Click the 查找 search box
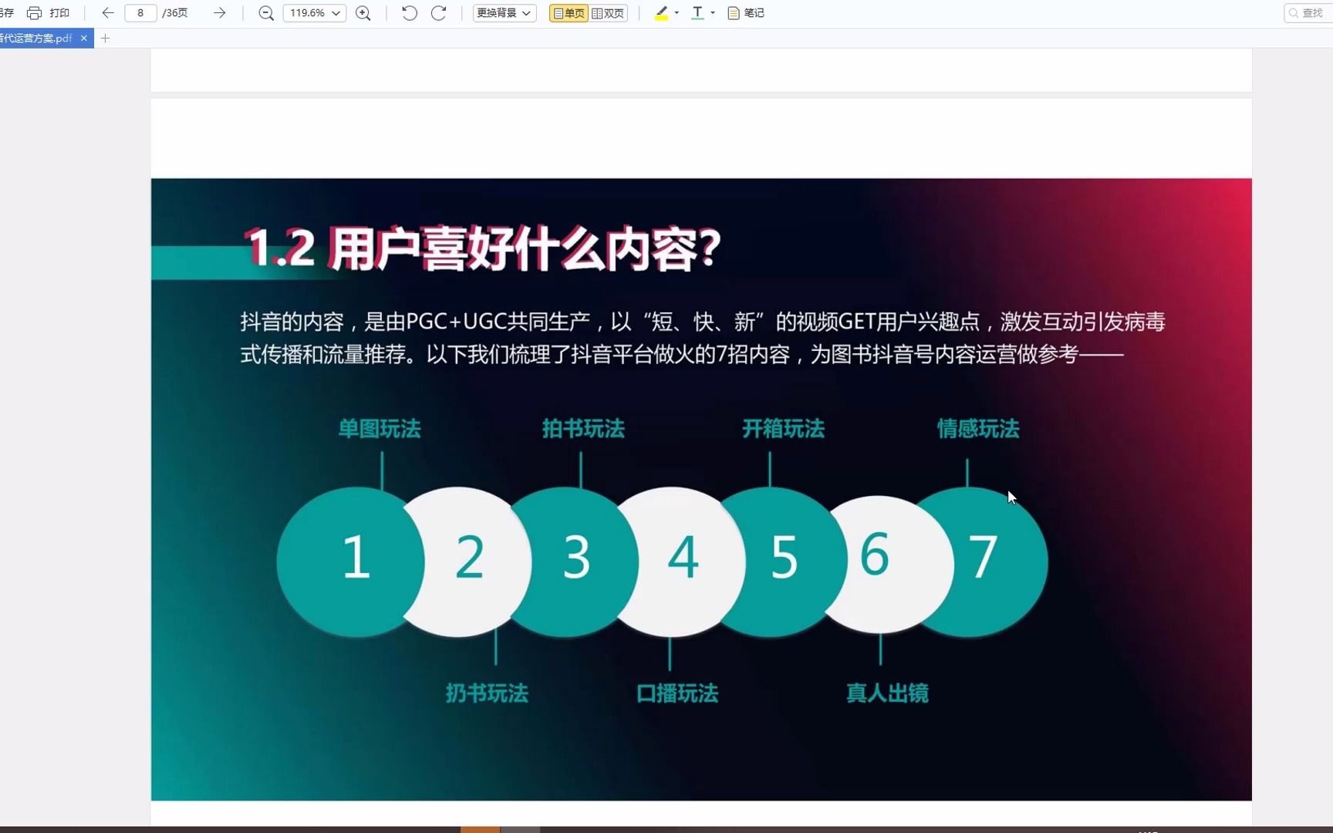 click(x=1308, y=13)
